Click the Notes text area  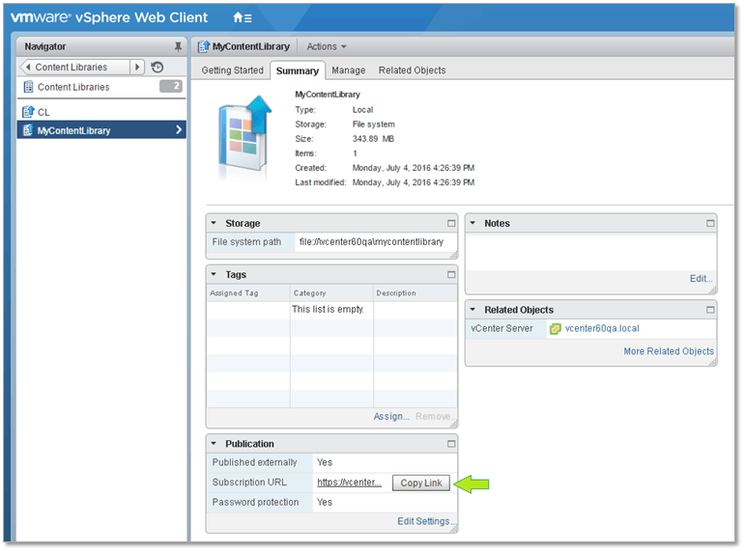(x=590, y=252)
